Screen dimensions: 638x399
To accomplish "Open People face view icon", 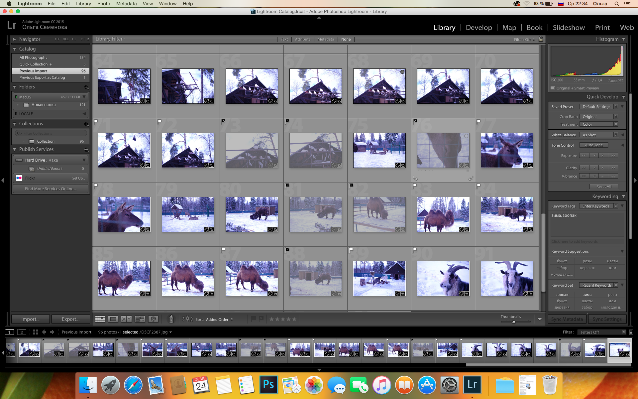I will coord(153,319).
